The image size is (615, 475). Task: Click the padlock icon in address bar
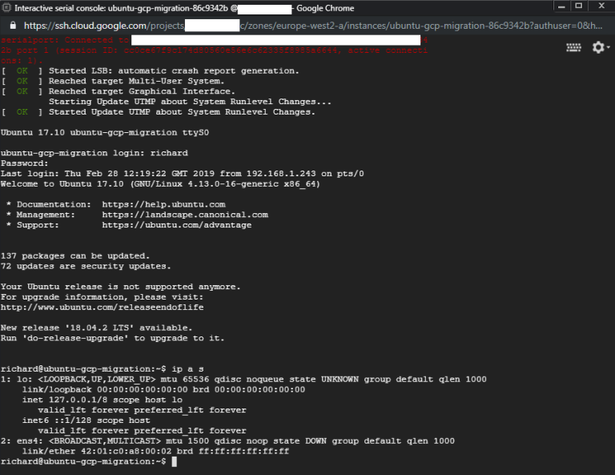(x=13, y=26)
